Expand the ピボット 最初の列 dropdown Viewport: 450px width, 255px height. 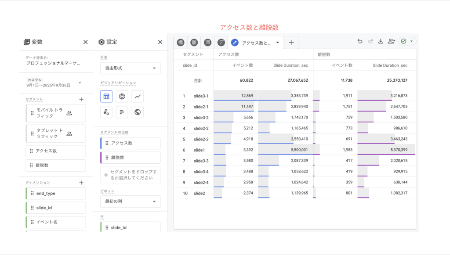pyautogui.click(x=130, y=201)
